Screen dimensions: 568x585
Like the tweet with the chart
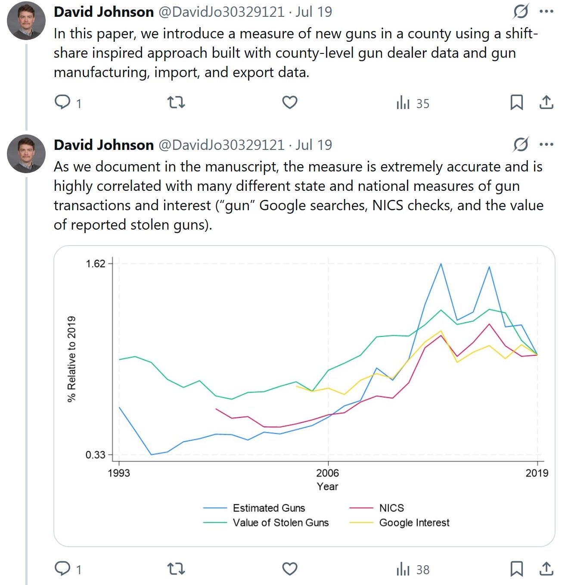289,569
